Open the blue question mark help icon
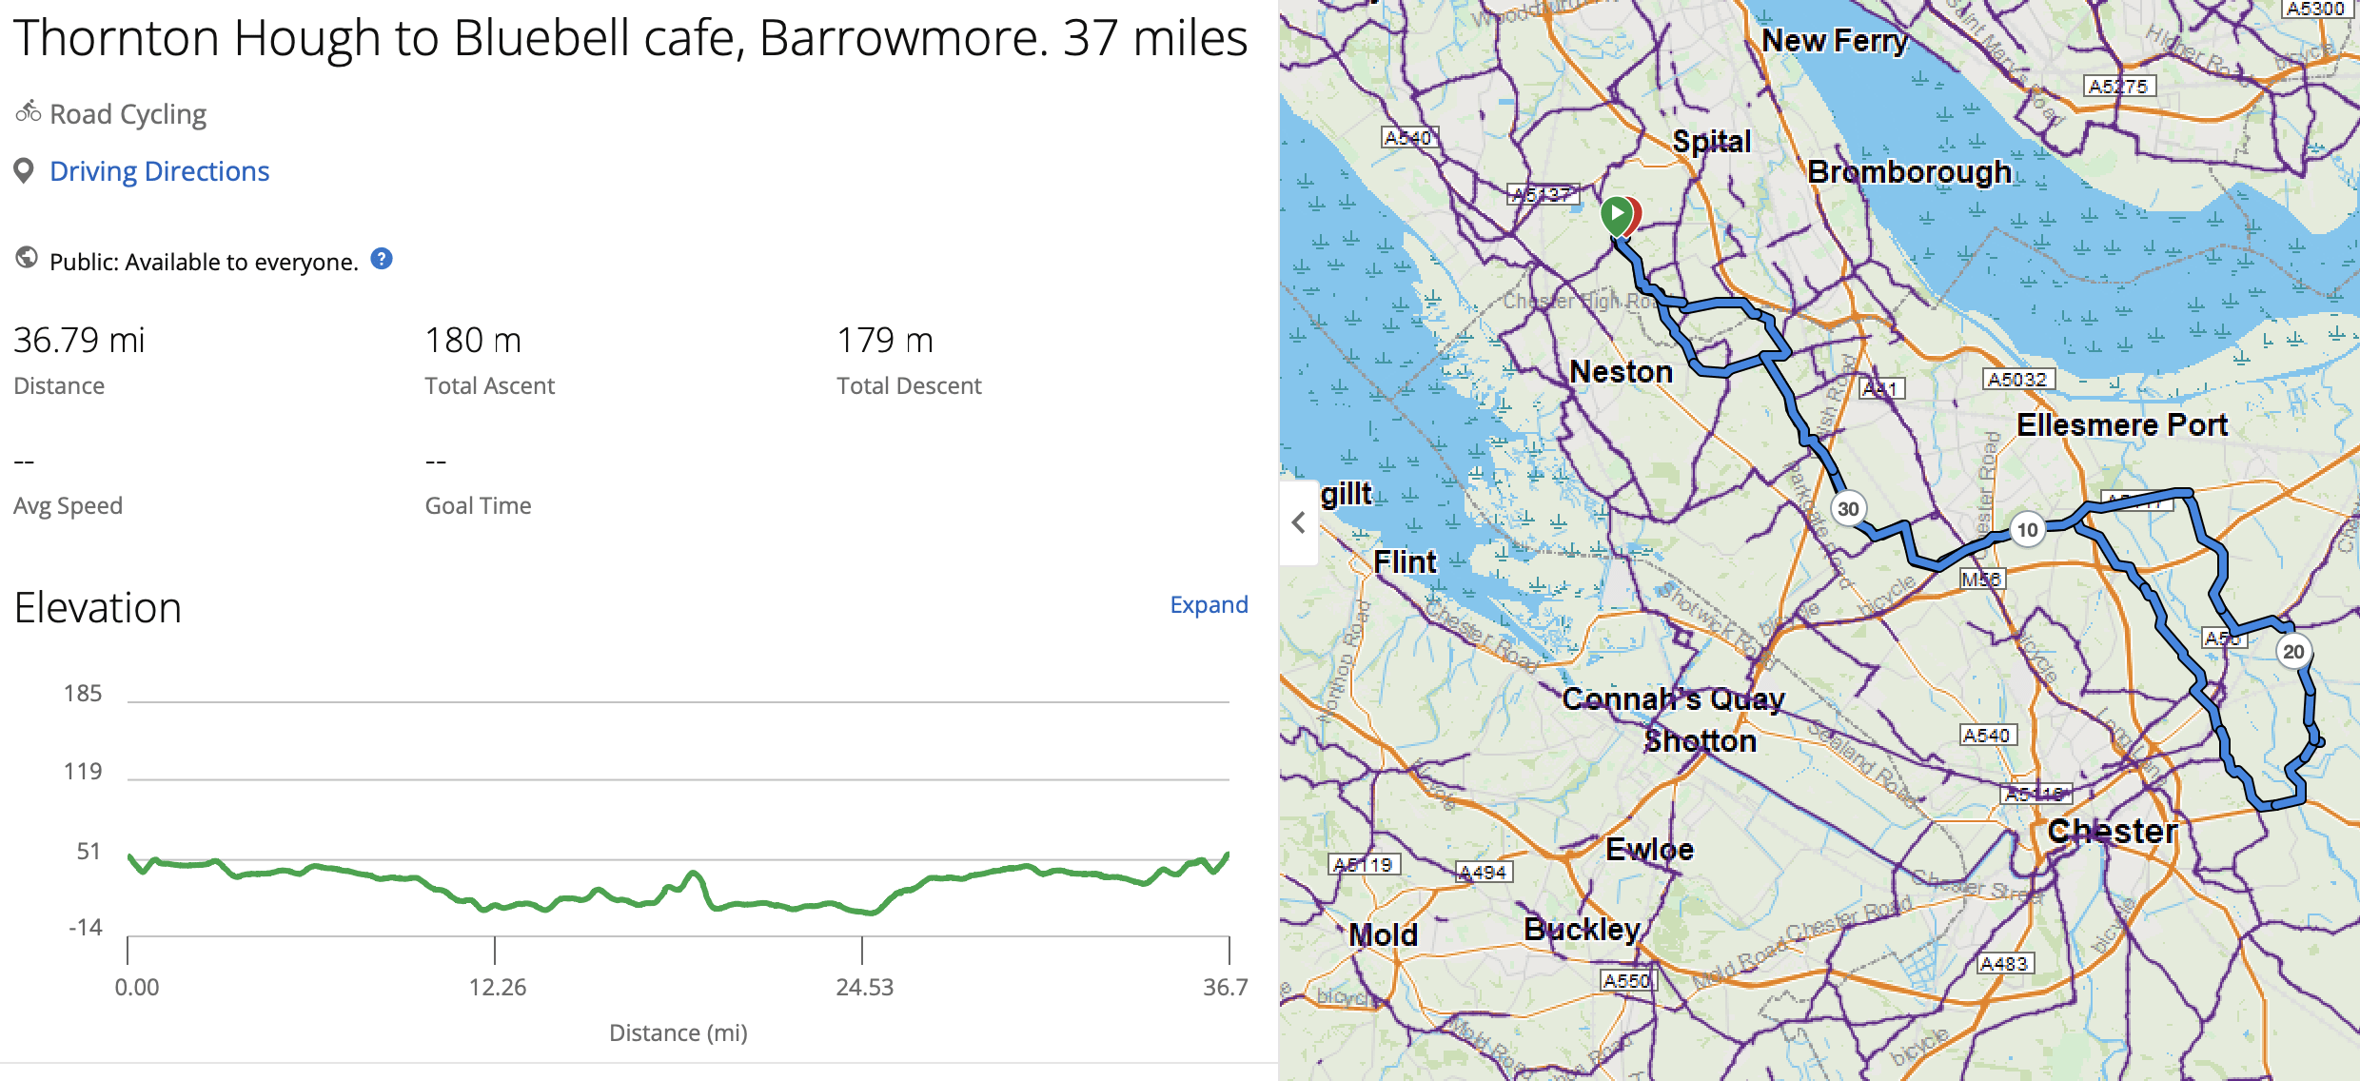 pos(382,259)
